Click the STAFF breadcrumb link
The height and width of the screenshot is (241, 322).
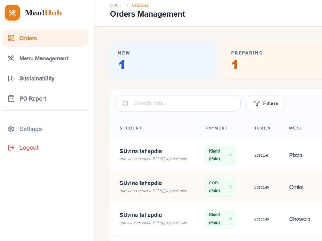click(116, 5)
